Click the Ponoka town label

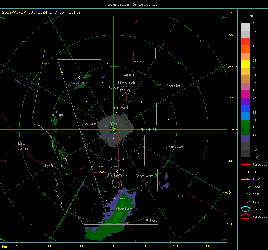(x=136, y=61)
